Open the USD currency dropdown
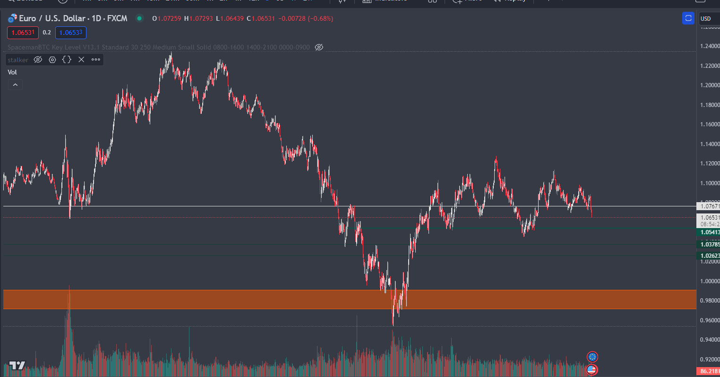The width and height of the screenshot is (720, 377). pos(709,18)
